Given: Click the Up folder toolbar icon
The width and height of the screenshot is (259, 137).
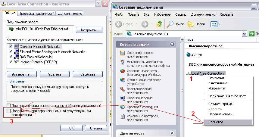Looking at the screenshot, I should click(159, 24).
